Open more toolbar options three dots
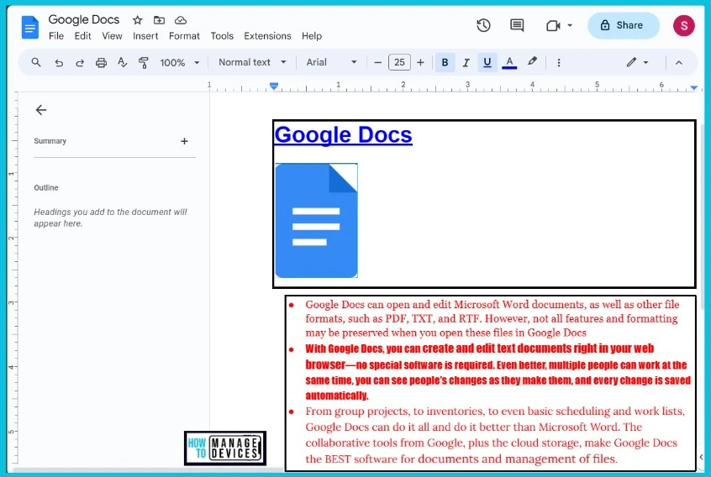This screenshot has height=477, width=711. (559, 62)
